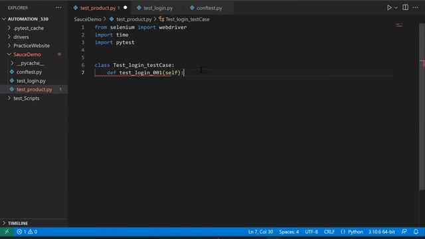Expand the .pytest_cache folder
This screenshot has width=425, height=239.
[x=29, y=28]
